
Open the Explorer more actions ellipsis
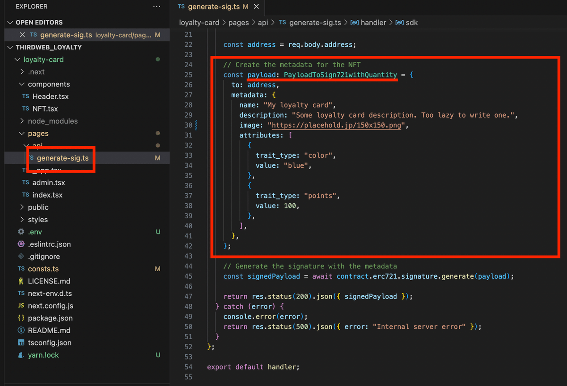click(x=156, y=7)
